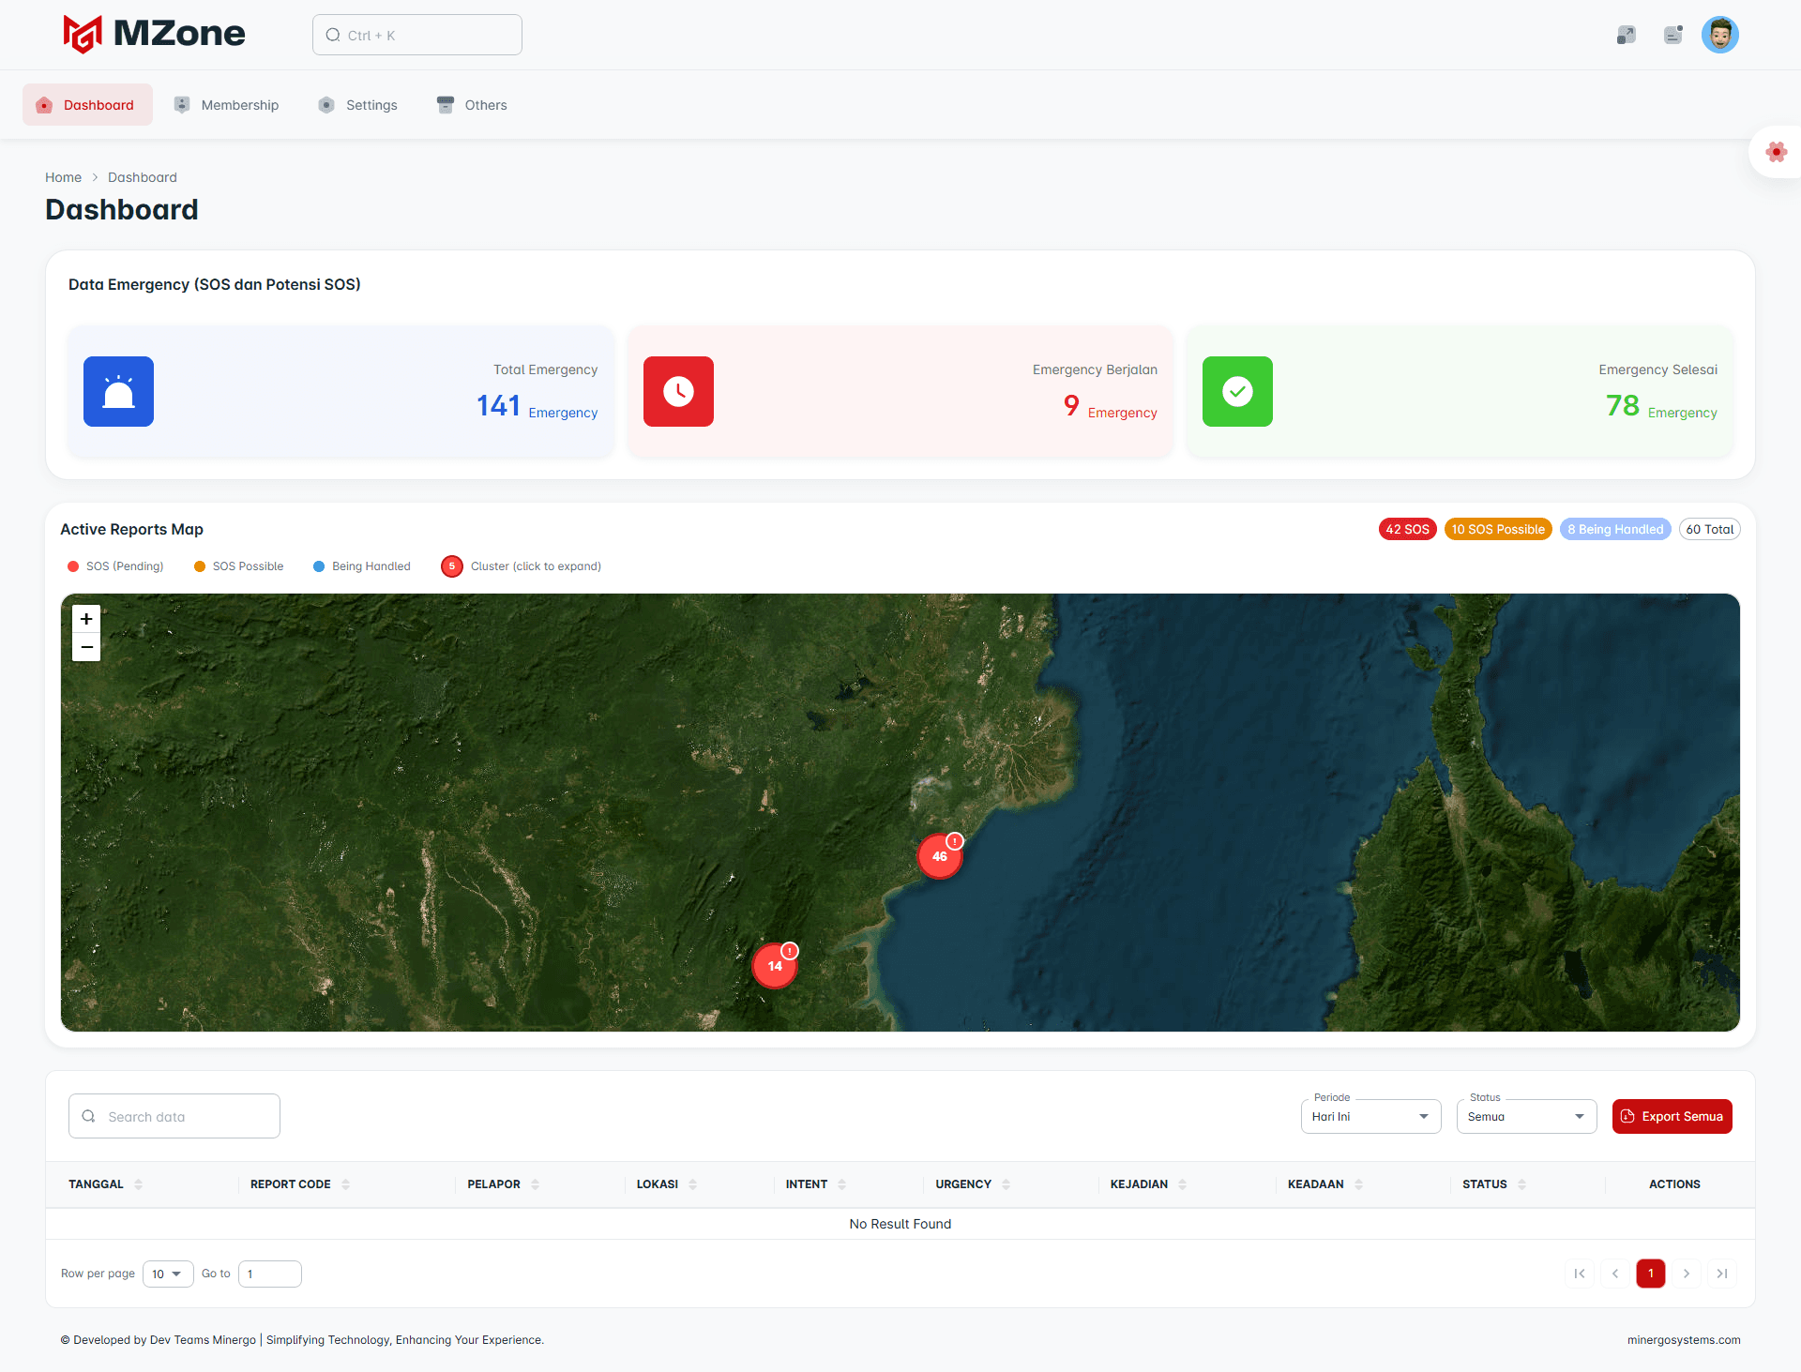Click the 141 Emergency total value
The height and width of the screenshot is (1372, 1801).
point(537,406)
